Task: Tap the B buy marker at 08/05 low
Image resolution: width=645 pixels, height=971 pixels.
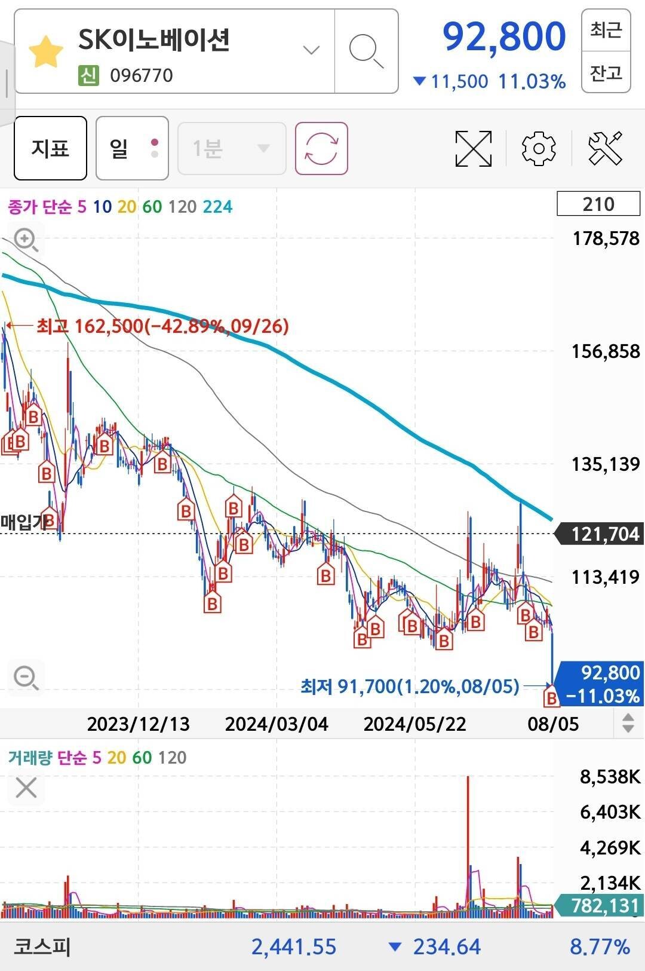Action: point(551,697)
